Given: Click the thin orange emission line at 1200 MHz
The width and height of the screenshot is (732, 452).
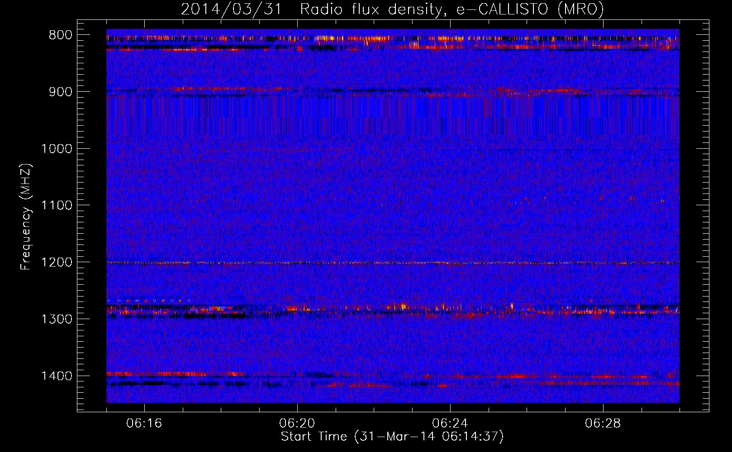Looking at the screenshot, I should [393, 263].
